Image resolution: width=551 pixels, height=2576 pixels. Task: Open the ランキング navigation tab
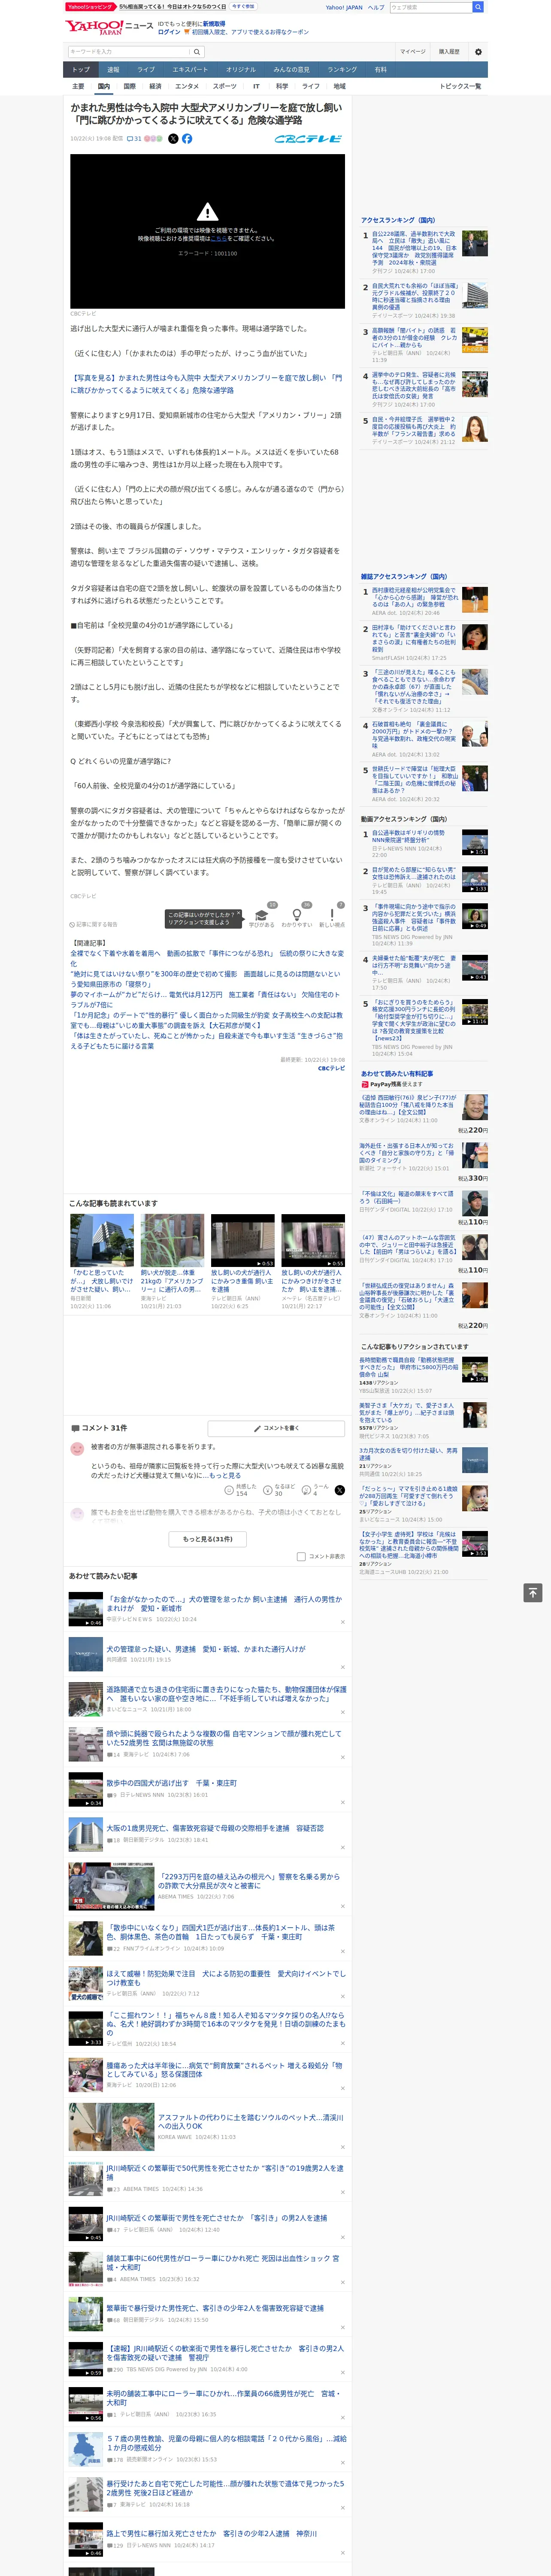coord(342,69)
